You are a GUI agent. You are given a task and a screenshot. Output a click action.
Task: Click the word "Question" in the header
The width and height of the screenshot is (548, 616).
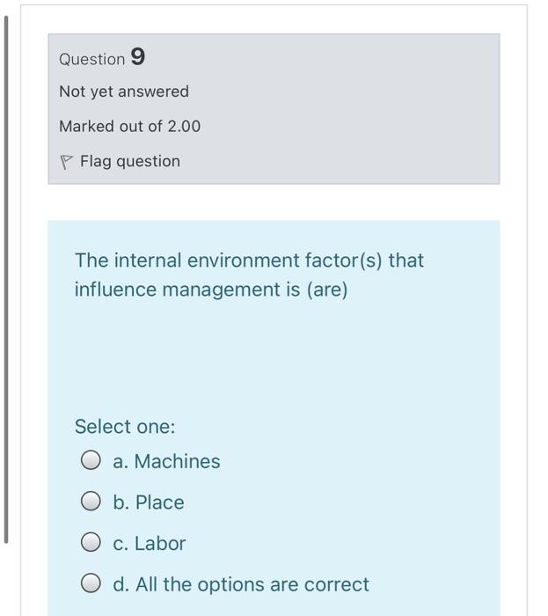tap(91, 60)
